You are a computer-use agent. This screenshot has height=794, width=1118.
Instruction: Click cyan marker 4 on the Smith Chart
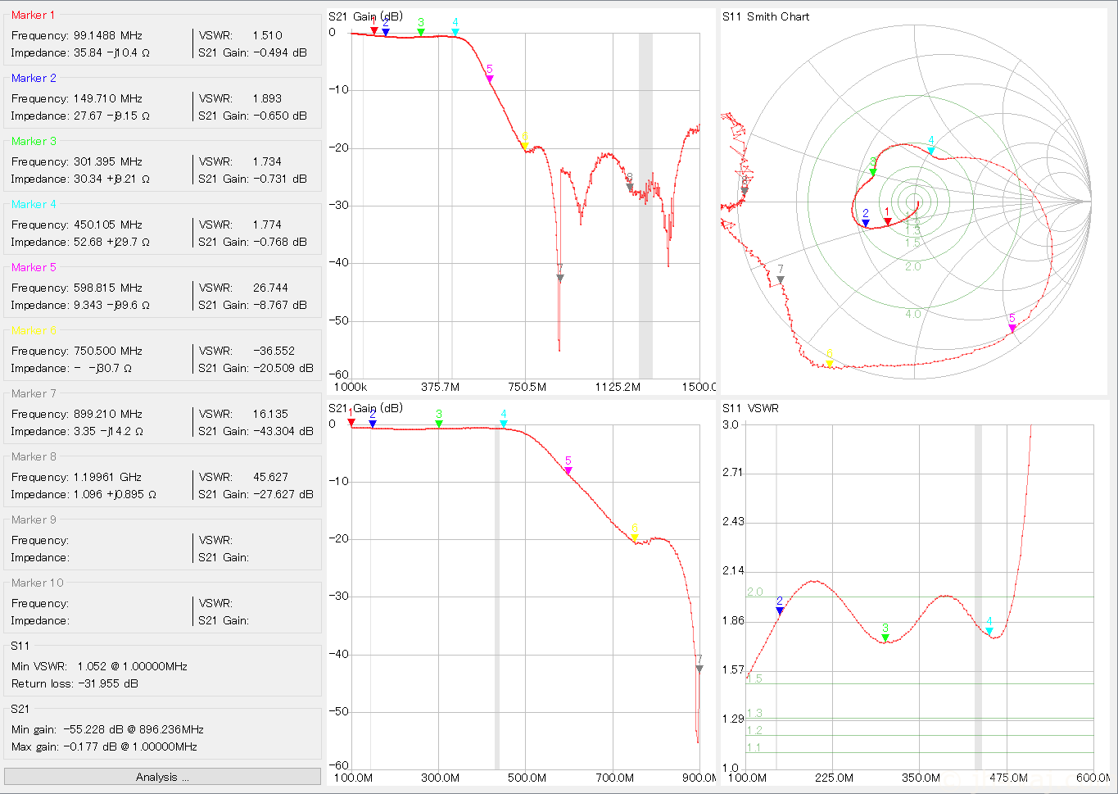(931, 151)
